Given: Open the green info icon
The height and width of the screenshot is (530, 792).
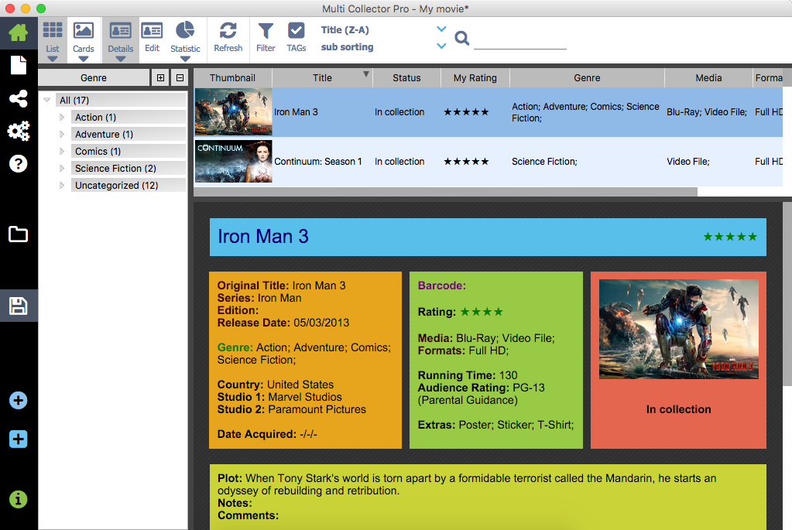Looking at the screenshot, I should (18, 499).
